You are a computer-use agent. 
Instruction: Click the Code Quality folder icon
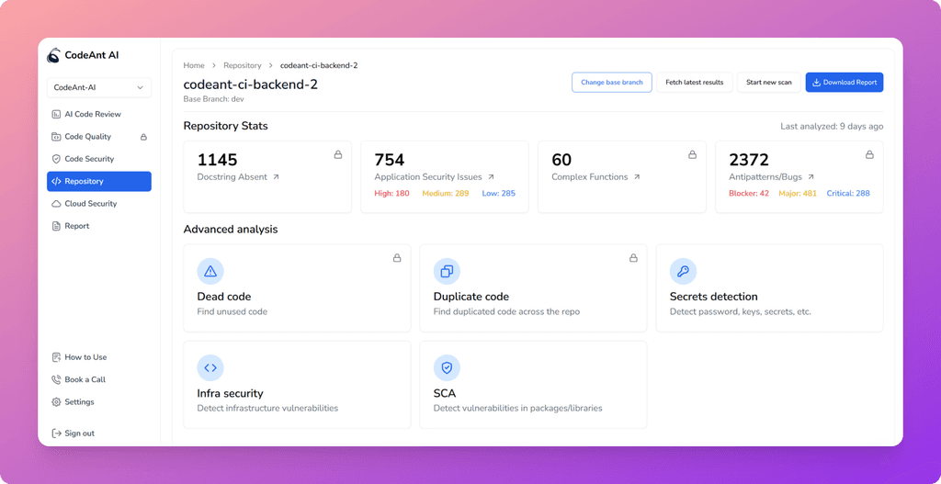56,137
